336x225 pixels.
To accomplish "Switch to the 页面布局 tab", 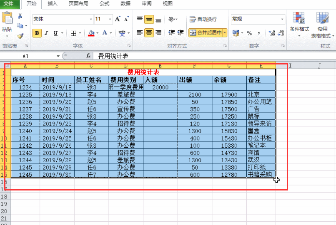I will click(x=78, y=4).
